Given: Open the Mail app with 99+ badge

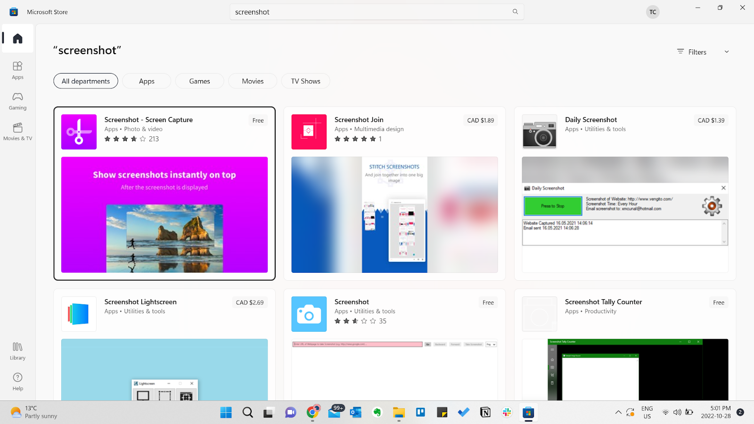Looking at the screenshot, I should (x=335, y=412).
